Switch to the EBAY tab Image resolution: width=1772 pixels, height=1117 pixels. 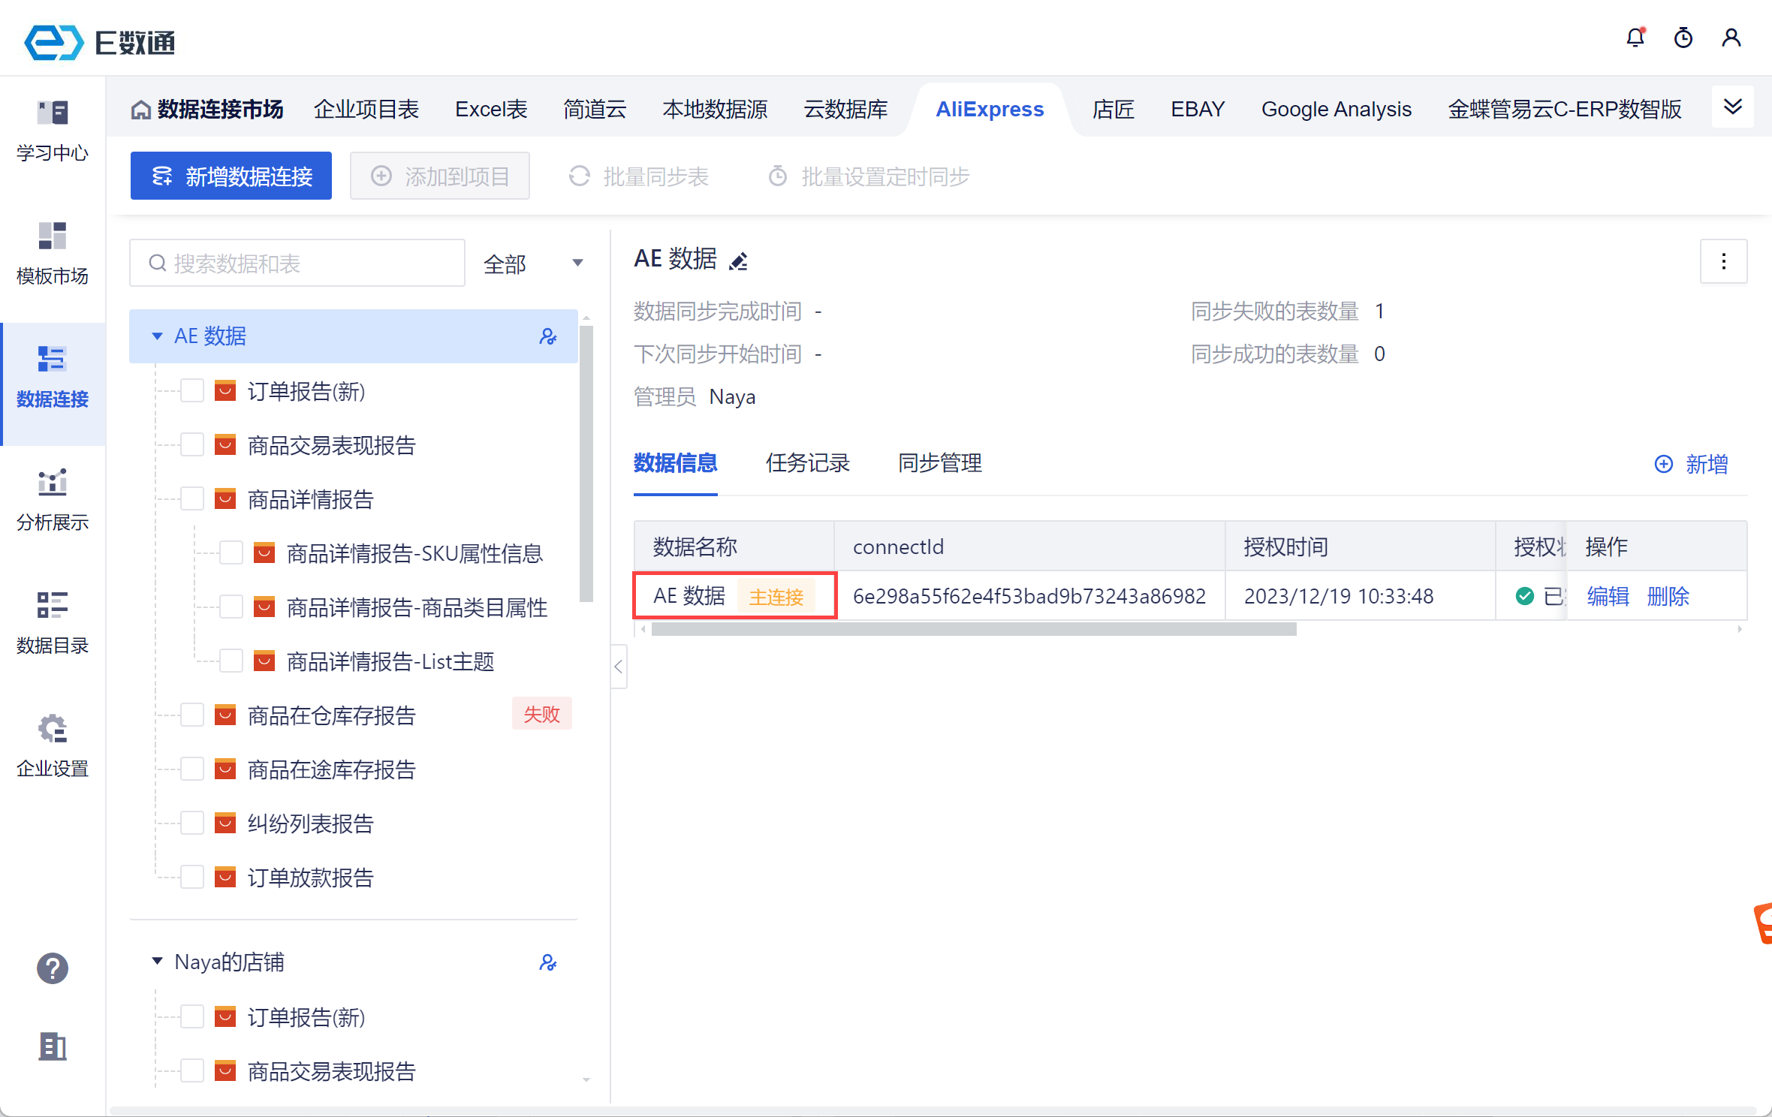(x=1198, y=110)
